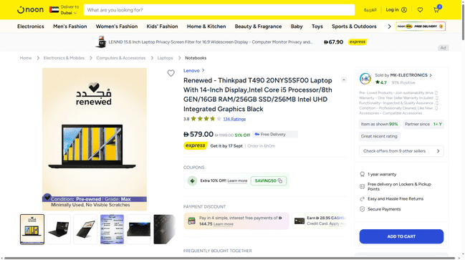The image size is (465, 260).
Task: Click coupon Learn more link
Action: pos(237,180)
